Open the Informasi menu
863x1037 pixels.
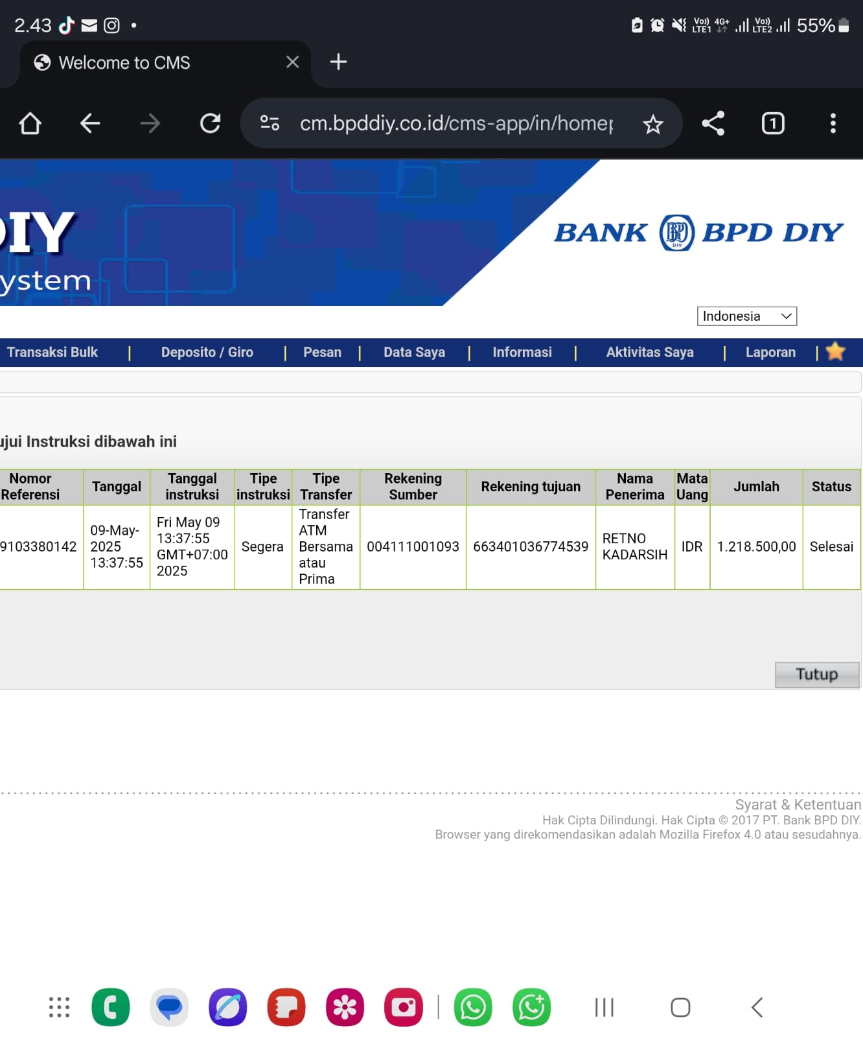pos(522,352)
